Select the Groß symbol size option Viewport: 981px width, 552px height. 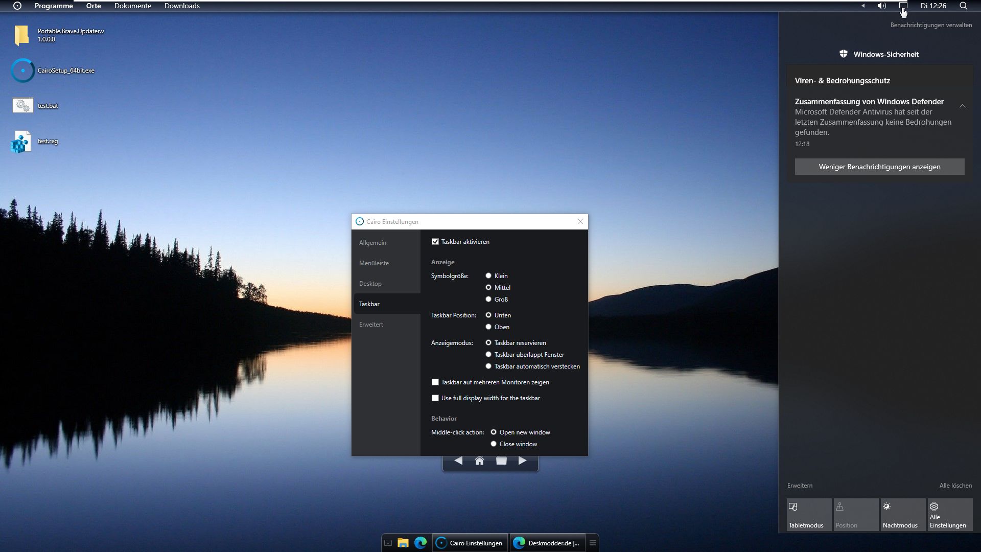click(488, 300)
